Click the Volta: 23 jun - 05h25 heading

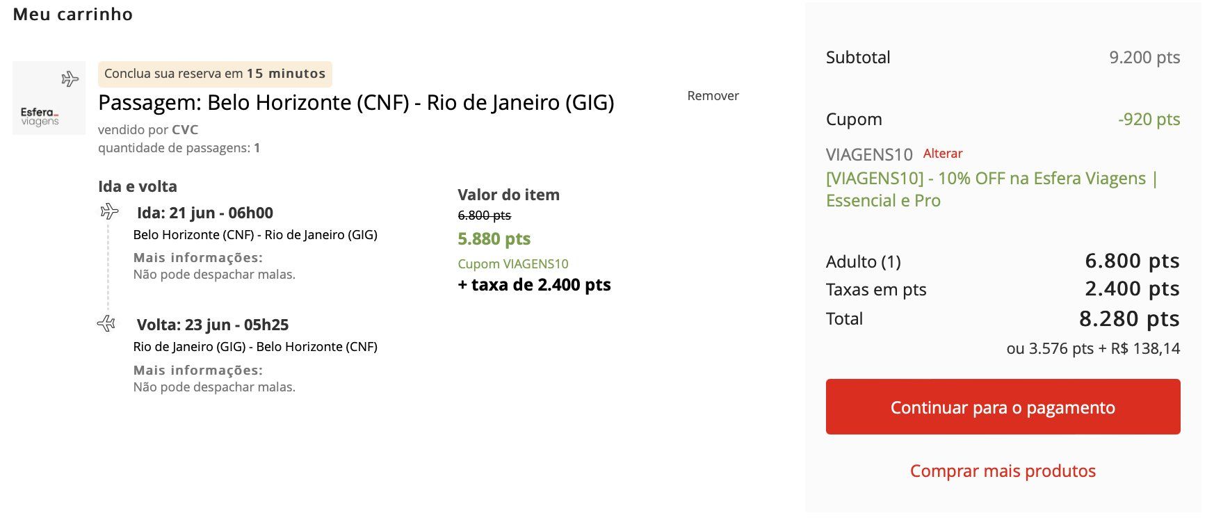tap(213, 325)
